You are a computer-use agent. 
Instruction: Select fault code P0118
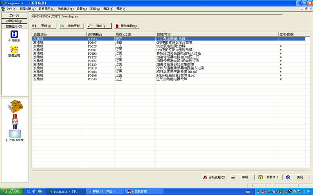pyautogui.click(x=92, y=68)
